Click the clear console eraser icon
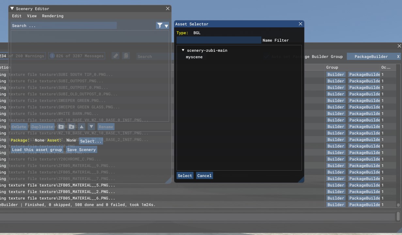Screen dimensions: 402x235 tap(116, 56)
